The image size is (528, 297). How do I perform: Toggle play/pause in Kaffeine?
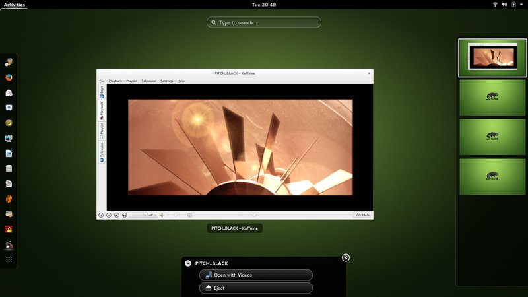109,215
